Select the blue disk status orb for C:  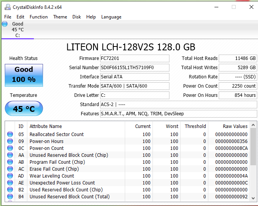tap(5, 24)
